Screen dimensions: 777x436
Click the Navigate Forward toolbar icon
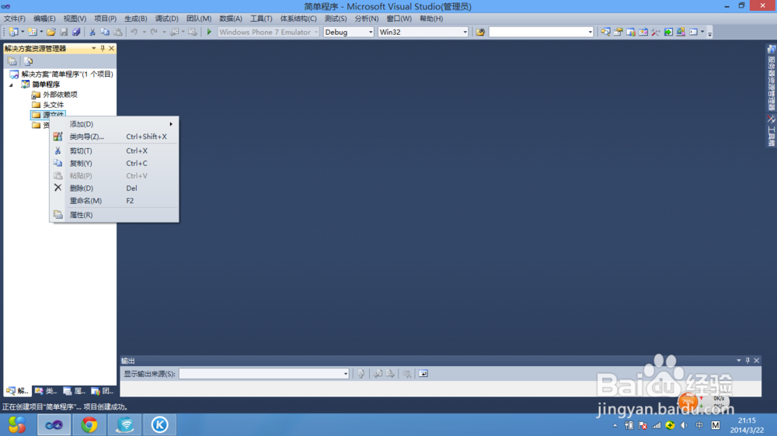tap(192, 32)
